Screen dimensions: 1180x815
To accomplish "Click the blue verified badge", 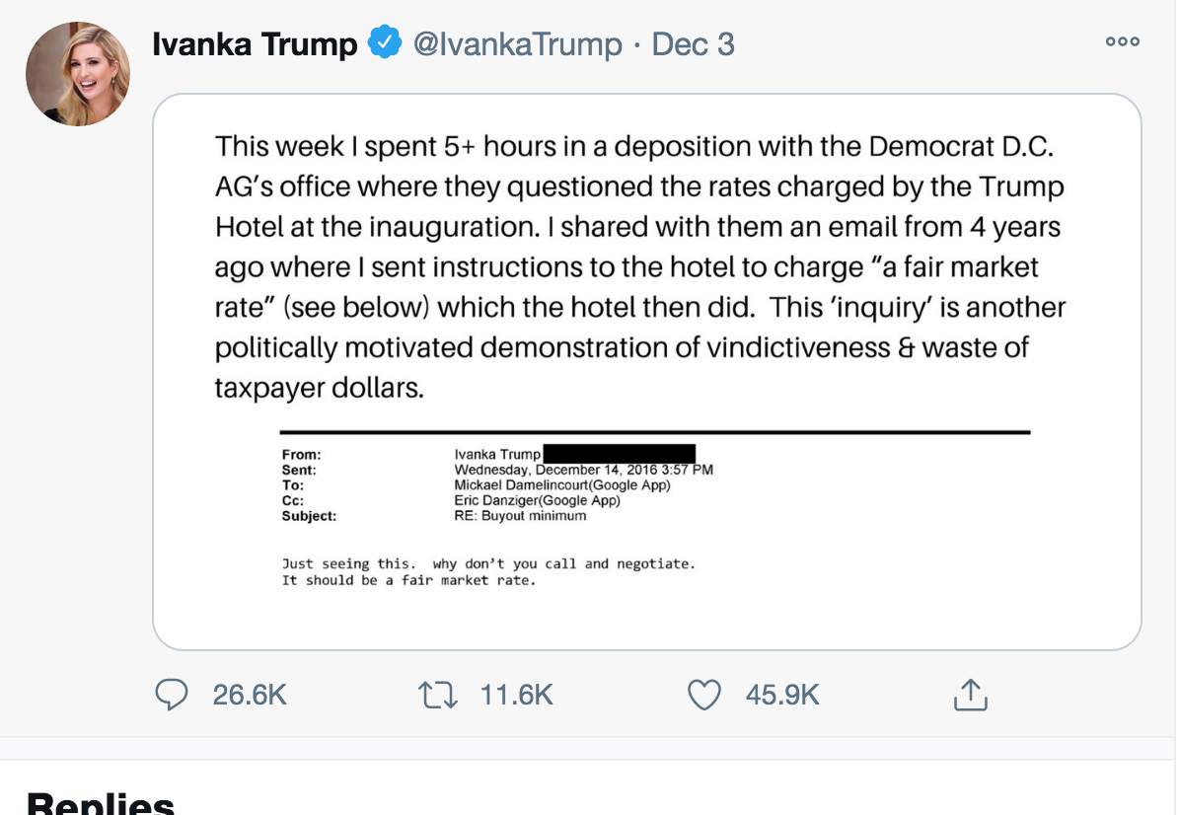I will pyautogui.click(x=384, y=43).
